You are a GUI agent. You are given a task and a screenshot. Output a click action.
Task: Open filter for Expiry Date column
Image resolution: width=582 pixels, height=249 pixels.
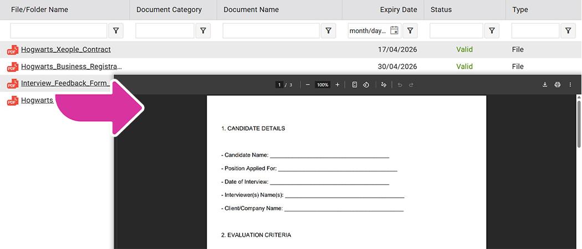click(410, 31)
